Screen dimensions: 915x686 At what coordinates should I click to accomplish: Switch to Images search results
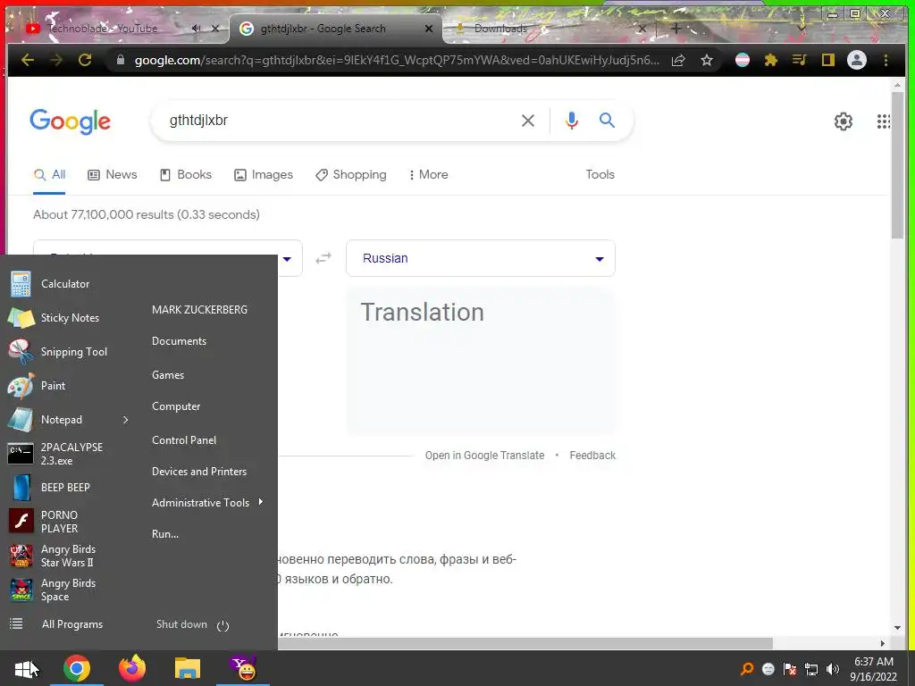click(x=264, y=174)
